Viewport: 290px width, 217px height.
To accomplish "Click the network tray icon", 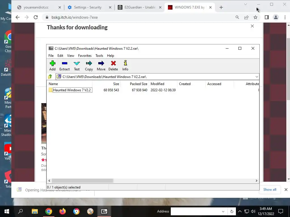I will [247, 211].
